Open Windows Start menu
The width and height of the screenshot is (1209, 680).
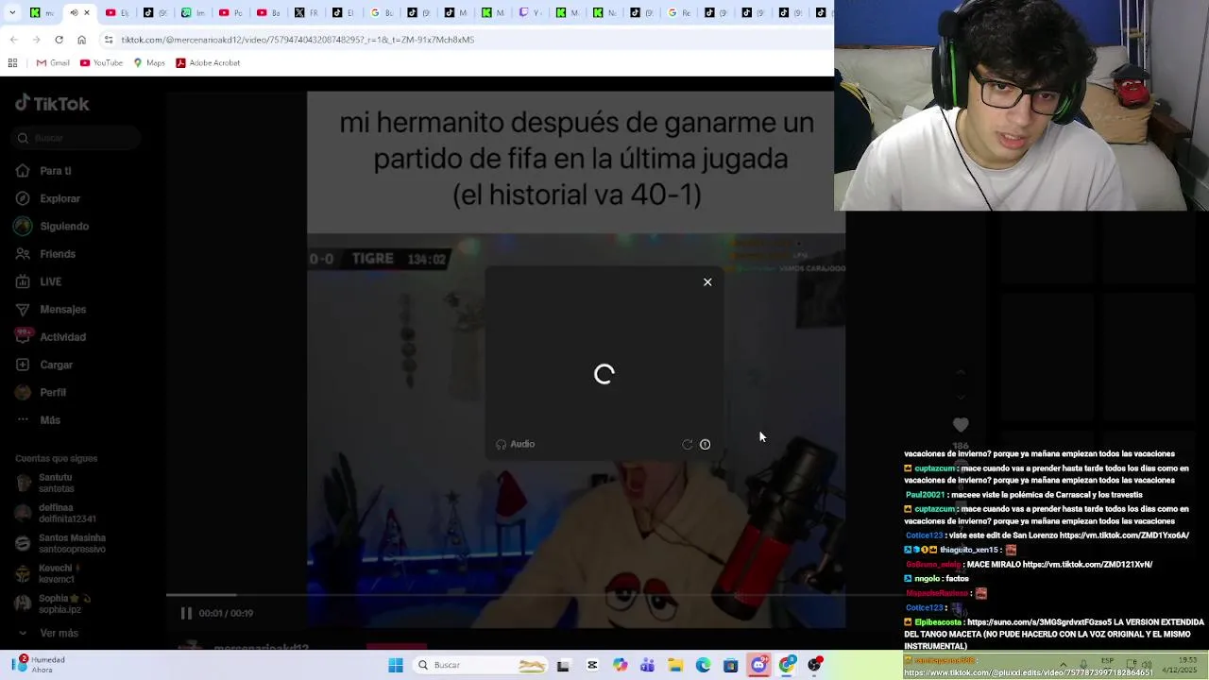(396, 665)
